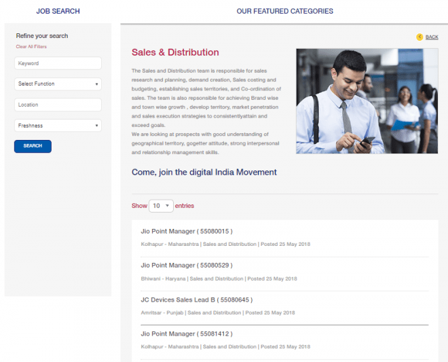The width and height of the screenshot is (448, 362).
Task: Expand the Freshness dropdown
Action: pyautogui.click(x=58, y=126)
